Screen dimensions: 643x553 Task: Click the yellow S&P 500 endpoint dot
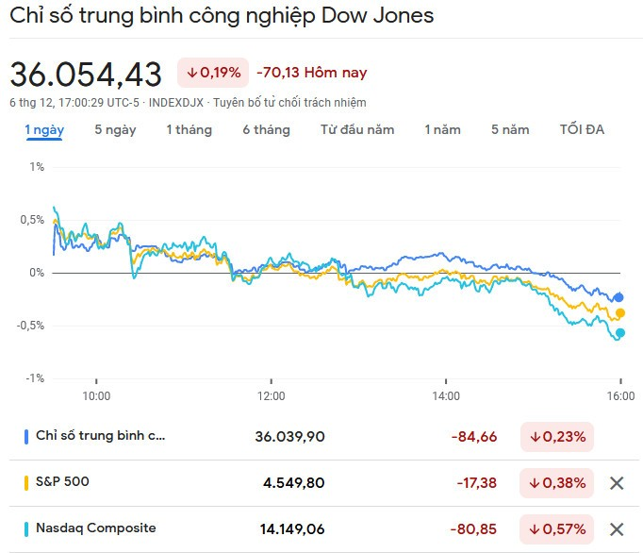(x=620, y=313)
